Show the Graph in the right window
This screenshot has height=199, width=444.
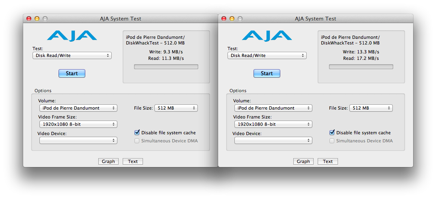point(303,161)
